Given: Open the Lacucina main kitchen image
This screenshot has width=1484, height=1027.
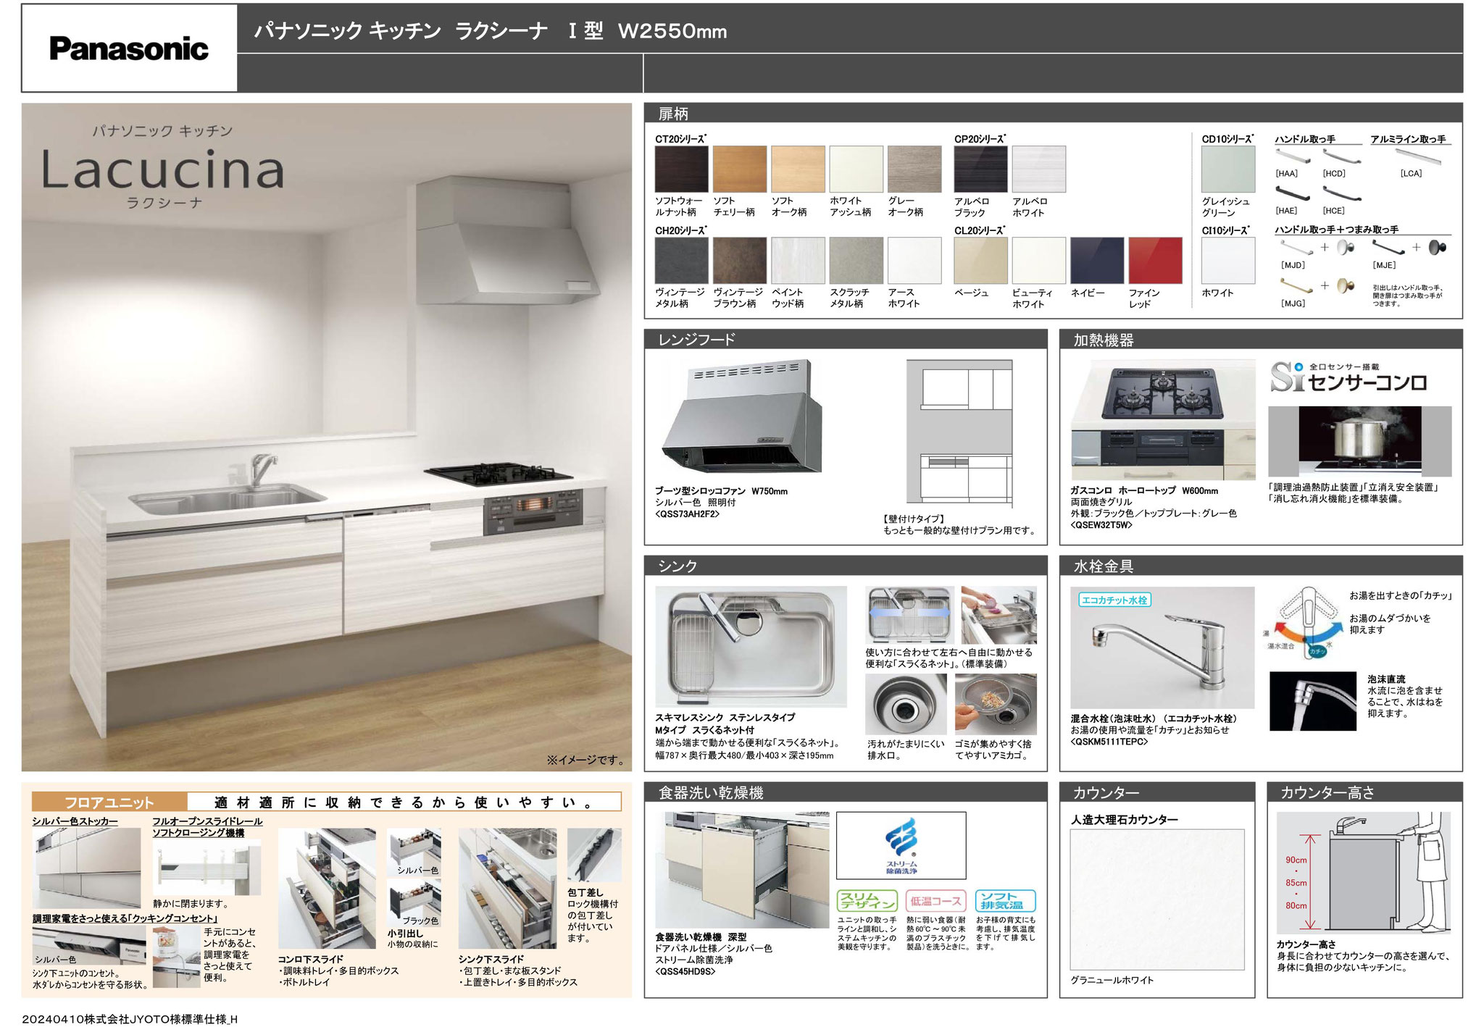Looking at the screenshot, I should tap(327, 437).
